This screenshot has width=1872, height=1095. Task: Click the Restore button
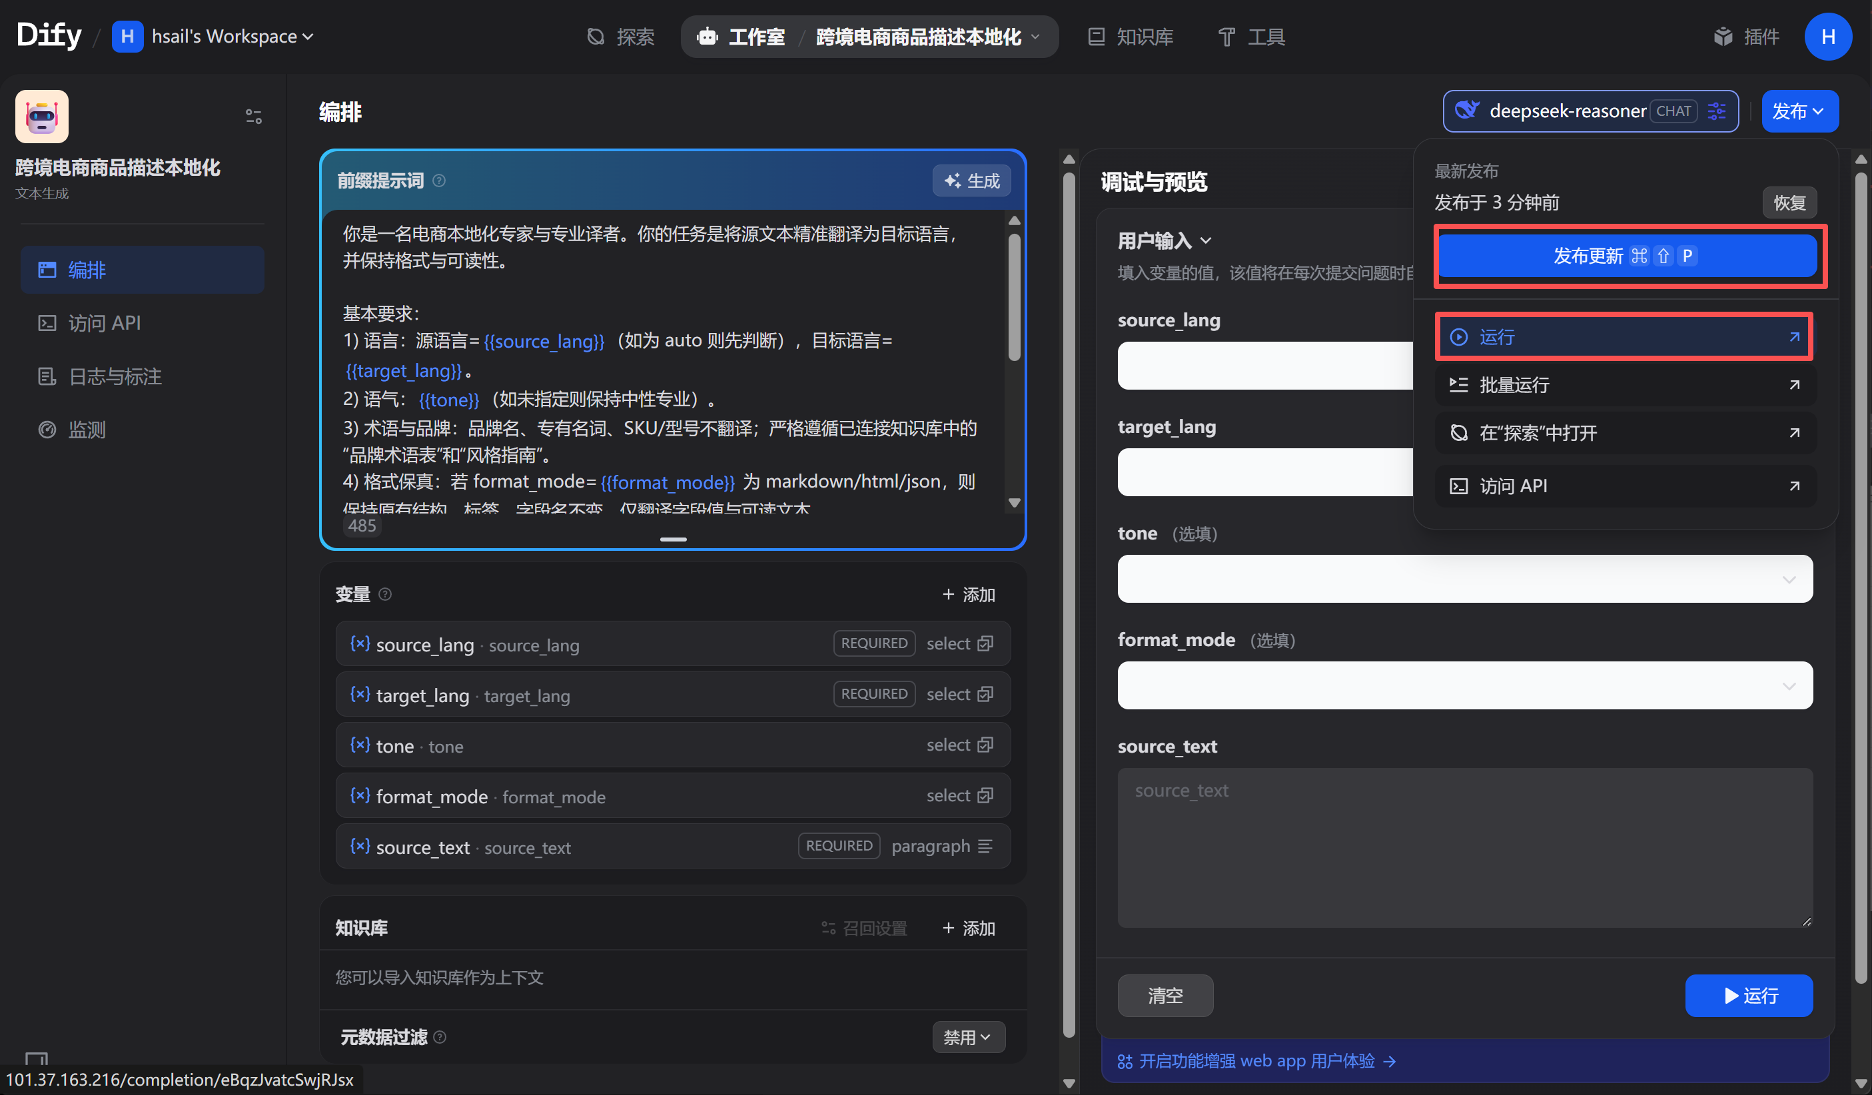[1789, 202]
